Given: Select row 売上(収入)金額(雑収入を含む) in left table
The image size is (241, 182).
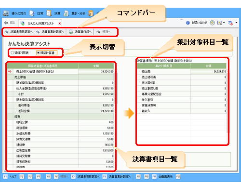Looking at the screenshot, I should 61,72.
